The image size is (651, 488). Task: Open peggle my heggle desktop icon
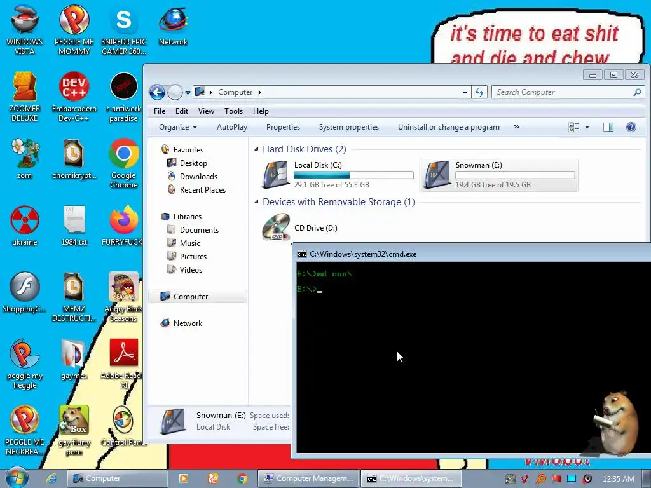(x=25, y=364)
